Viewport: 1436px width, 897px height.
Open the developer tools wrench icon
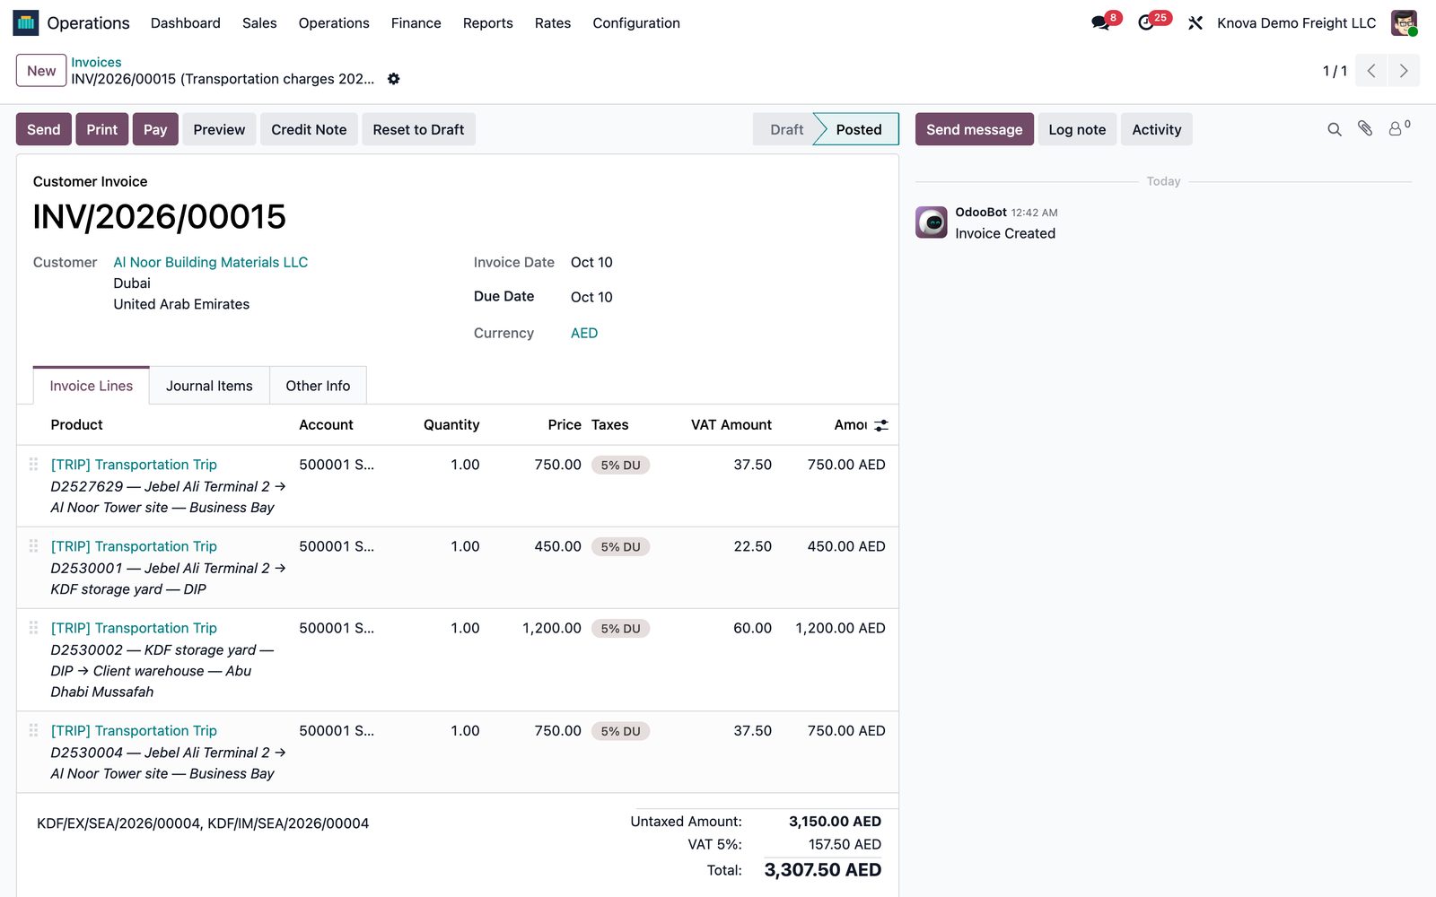tap(1195, 23)
